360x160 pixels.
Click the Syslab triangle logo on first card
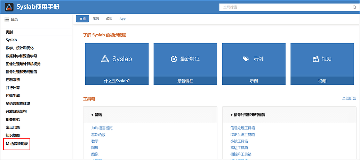click(105, 59)
